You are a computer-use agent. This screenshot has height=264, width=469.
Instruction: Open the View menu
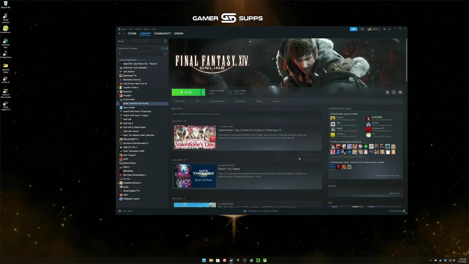click(131, 29)
